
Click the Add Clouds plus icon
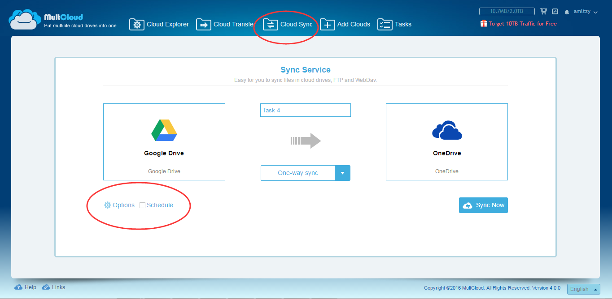327,25
